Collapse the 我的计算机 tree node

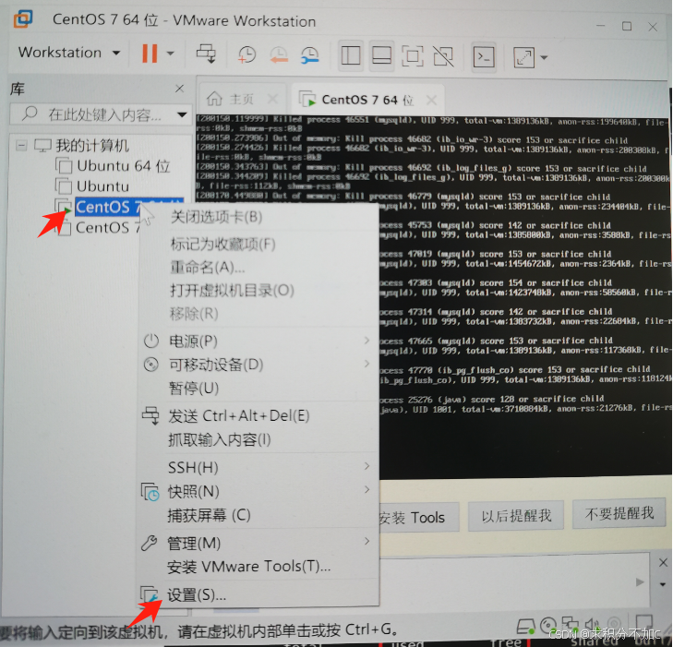(x=20, y=146)
